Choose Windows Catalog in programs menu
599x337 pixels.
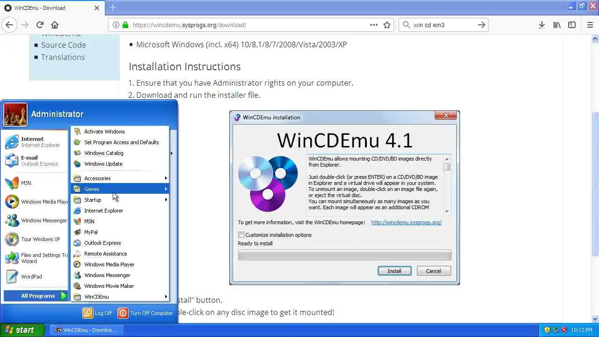pos(120,153)
